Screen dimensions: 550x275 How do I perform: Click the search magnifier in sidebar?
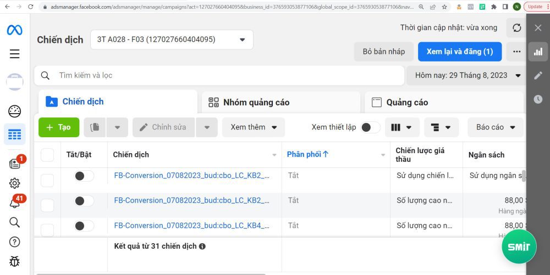coord(14,222)
